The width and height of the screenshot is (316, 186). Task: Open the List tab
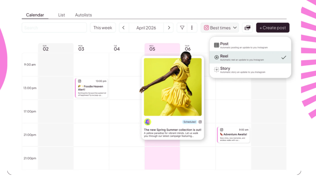(61, 15)
